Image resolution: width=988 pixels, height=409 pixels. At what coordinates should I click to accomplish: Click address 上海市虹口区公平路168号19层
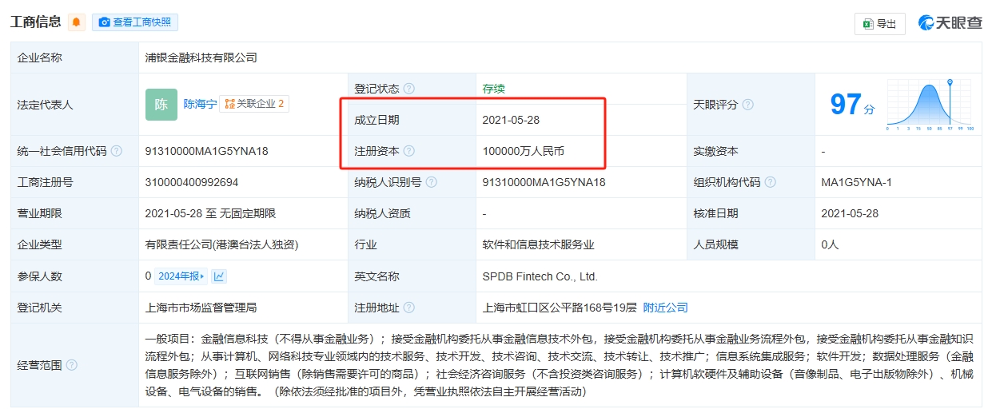560,308
